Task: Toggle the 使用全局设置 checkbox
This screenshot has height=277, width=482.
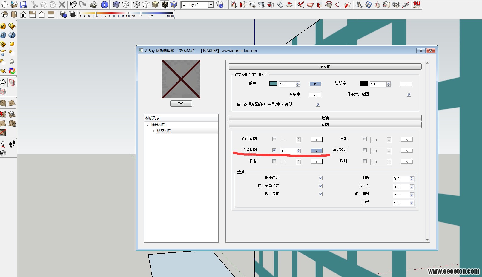Action: (x=320, y=186)
